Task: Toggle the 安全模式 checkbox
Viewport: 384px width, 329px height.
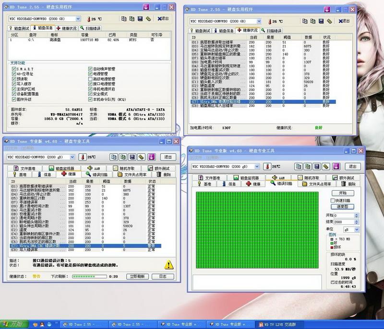Action: coord(90,94)
